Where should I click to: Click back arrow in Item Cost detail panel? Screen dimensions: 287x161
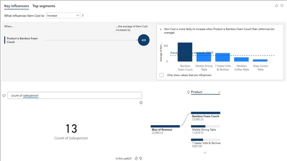click(x=161, y=29)
